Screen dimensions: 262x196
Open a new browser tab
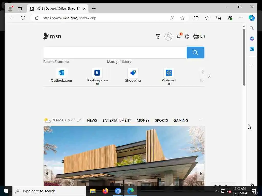click(x=94, y=8)
